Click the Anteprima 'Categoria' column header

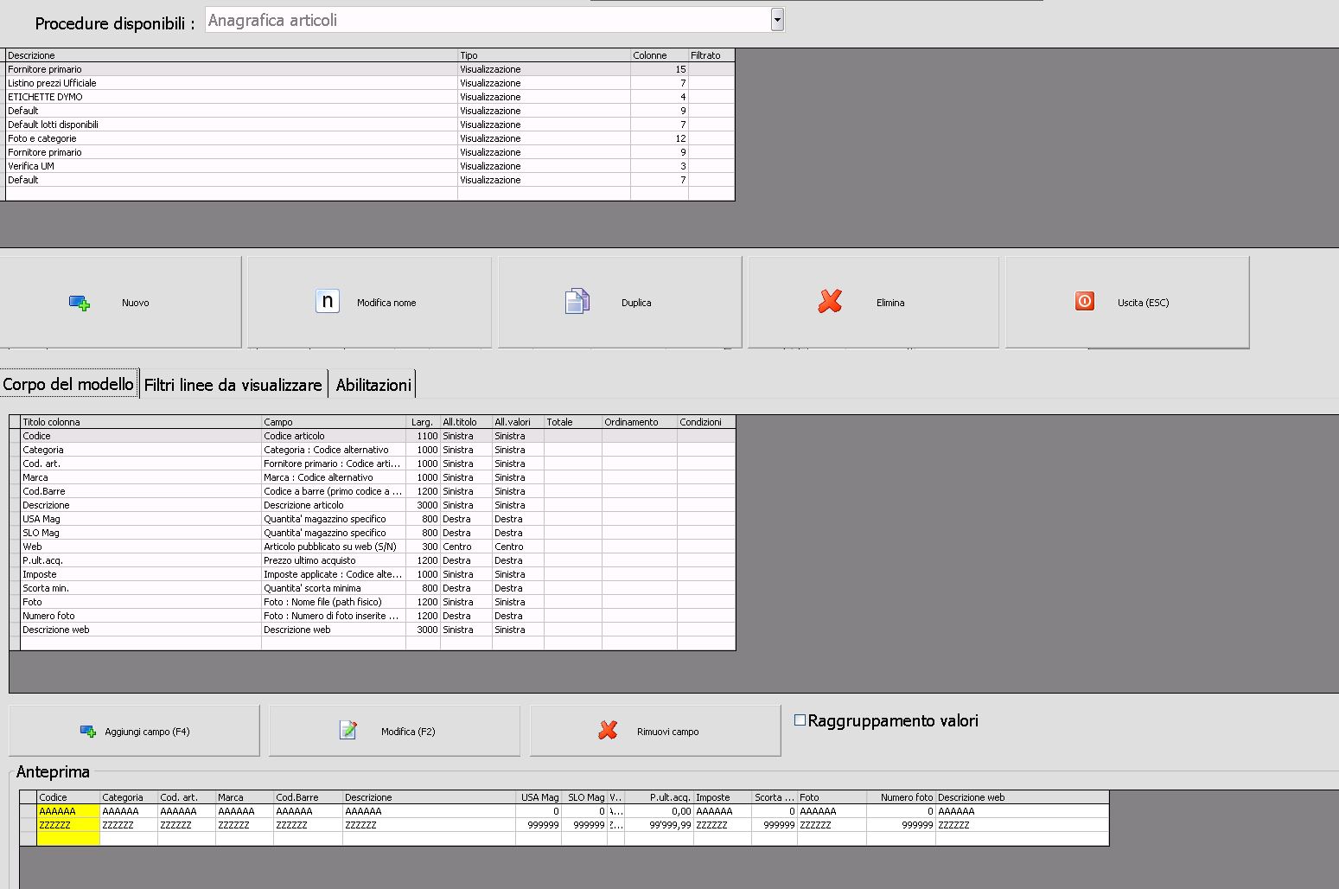(x=129, y=797)
